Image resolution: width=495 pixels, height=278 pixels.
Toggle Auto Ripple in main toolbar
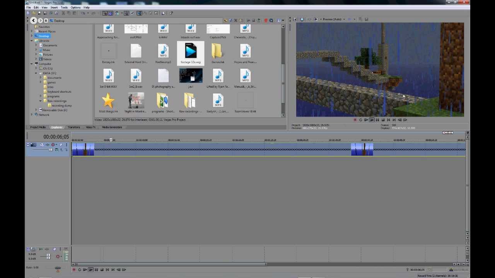(x=117, y=13)
